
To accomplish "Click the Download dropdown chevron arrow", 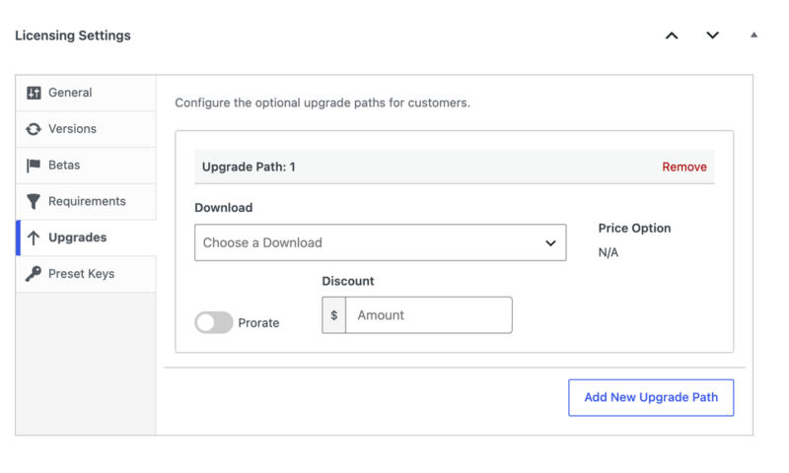I will 551,243.
